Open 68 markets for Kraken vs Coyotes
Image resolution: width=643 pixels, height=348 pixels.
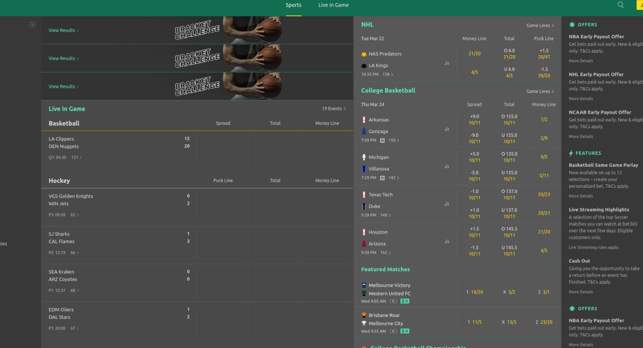[x=75, y=290]
